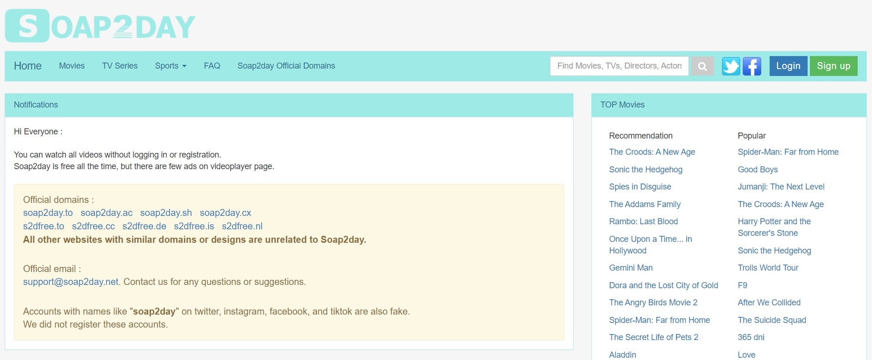Open the s2dfree.to domain link
Screen dimensions: 872x360
[44, 226]
